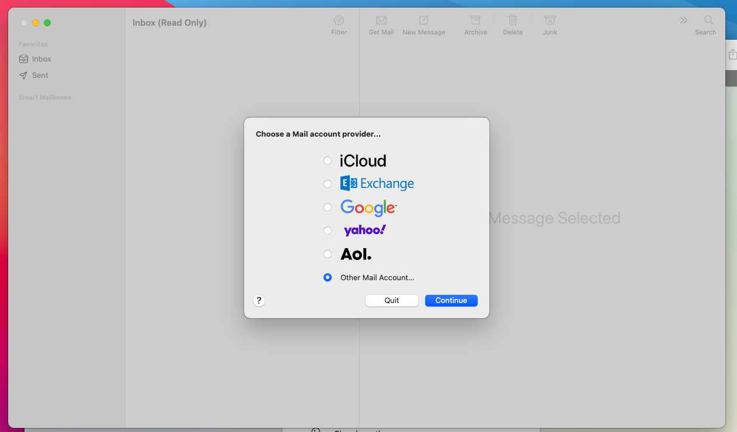Viewport: 737px width, 432px height.
Task: Choose the Google account radio button
Action: click(328, 207)
